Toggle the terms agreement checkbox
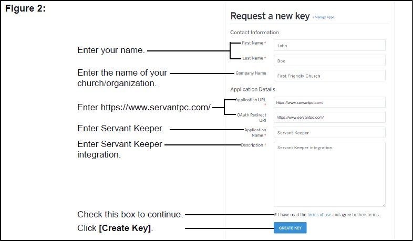This screenshot has height=241, width=413. 275,214
